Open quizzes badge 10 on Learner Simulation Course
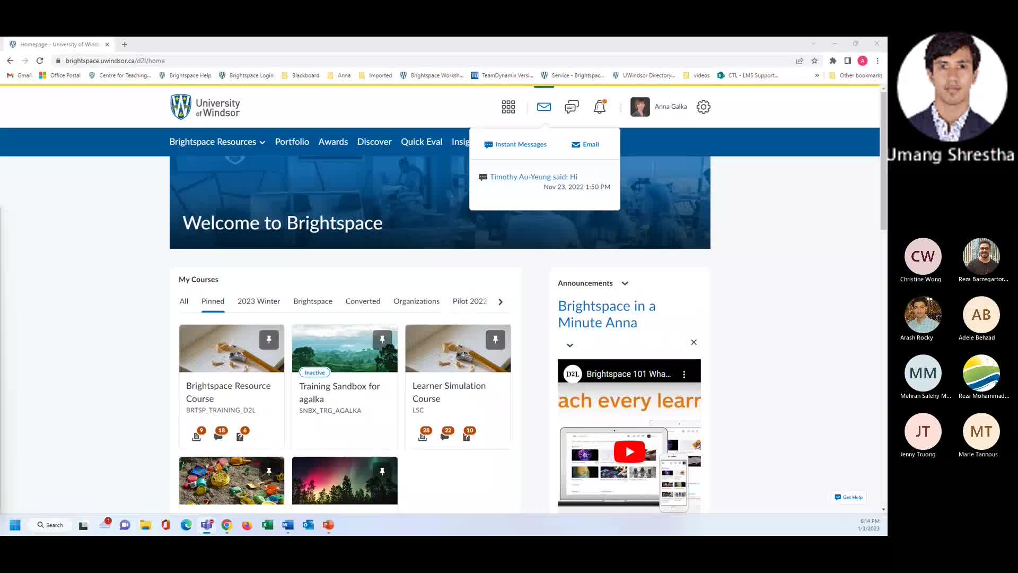Screen dimensions: 1018x573 coord(468,434)
